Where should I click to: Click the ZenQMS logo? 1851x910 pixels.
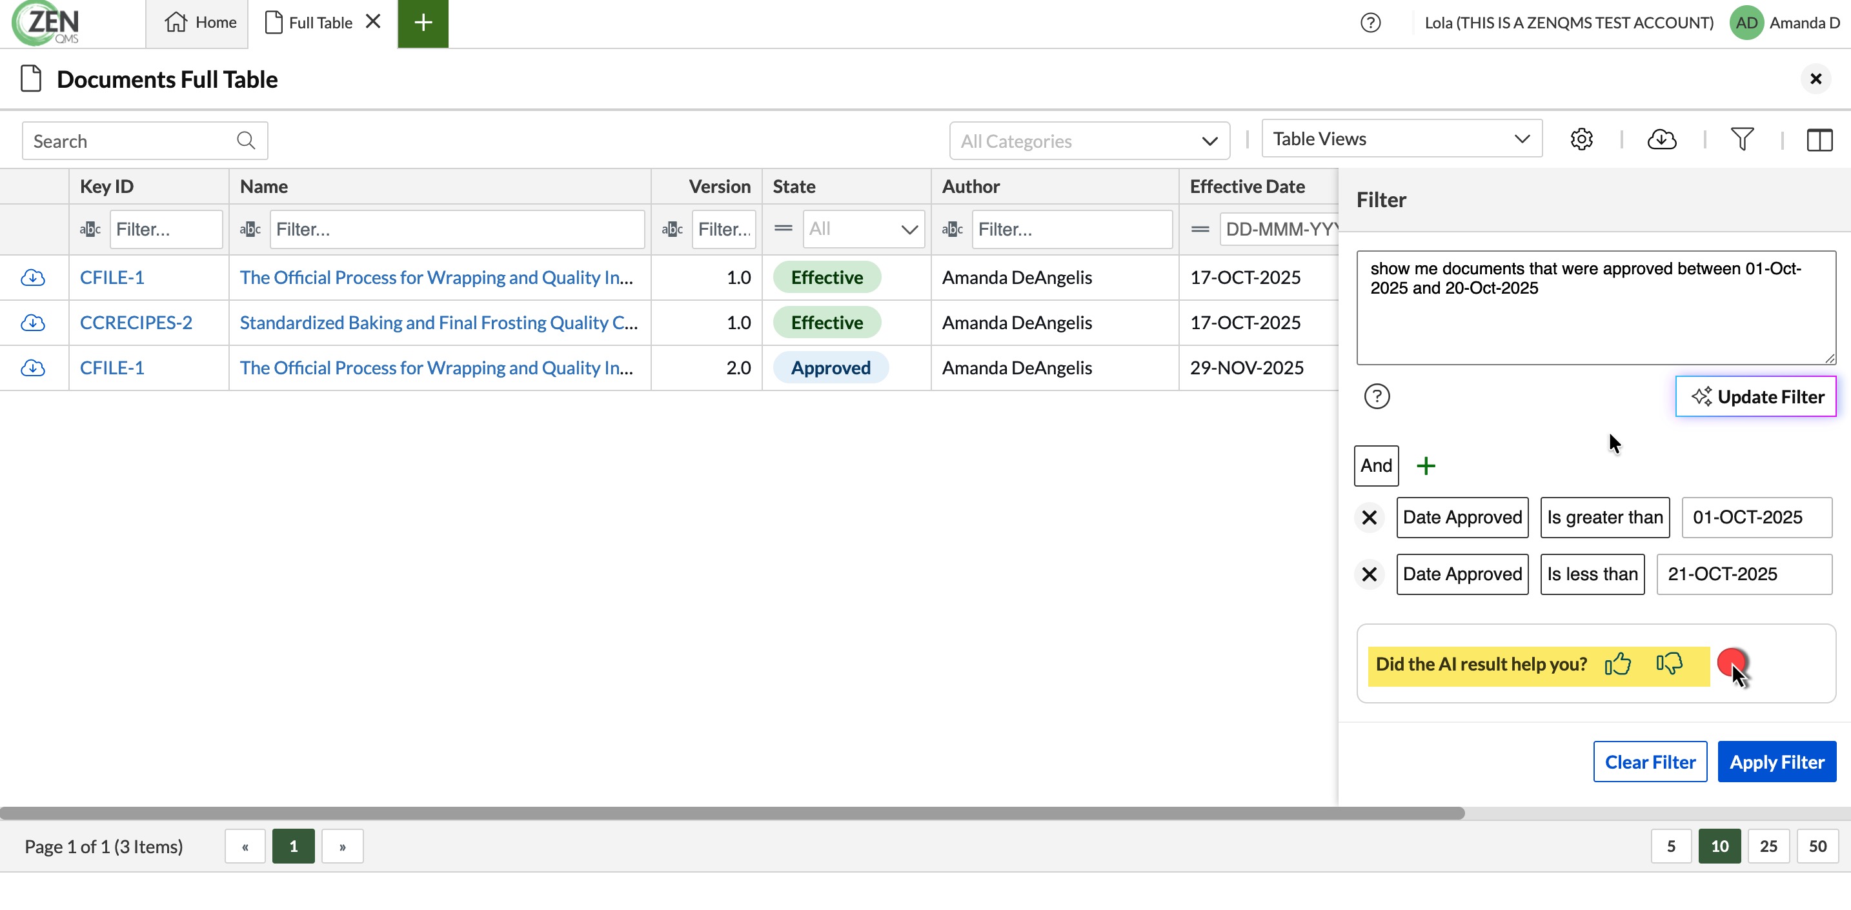point(46,23)
